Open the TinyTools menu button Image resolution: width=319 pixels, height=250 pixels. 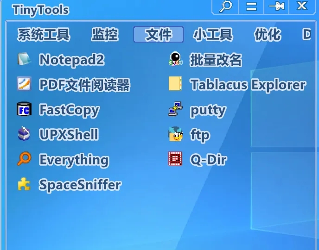[251, 6]
